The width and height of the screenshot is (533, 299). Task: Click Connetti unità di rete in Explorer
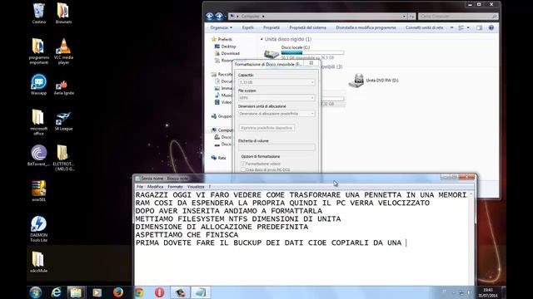coord(424,27)
